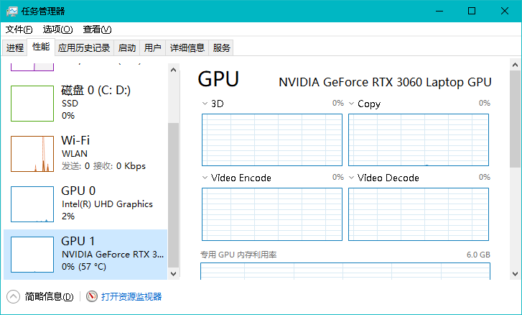Select the Wi-Fi activity graph thumbnail

click(x=32, y=153)
